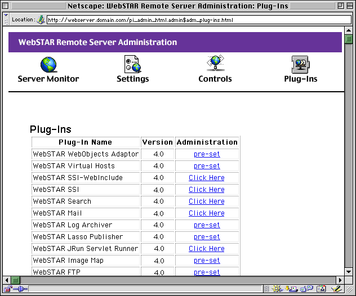356x296 pixels.
Task: Open the Plug-Ins puzzle piece icon
Action: click(301, 65)
